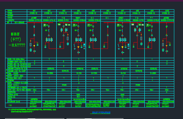Viewport: 183px width, 119px height.
Task: Select the AK8 cabinet header cell
Action: pyautogui.click(x=137, y=11)
